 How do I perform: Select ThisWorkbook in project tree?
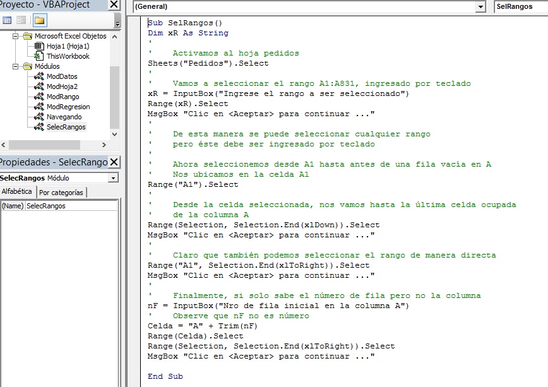(x=68, y=56)
